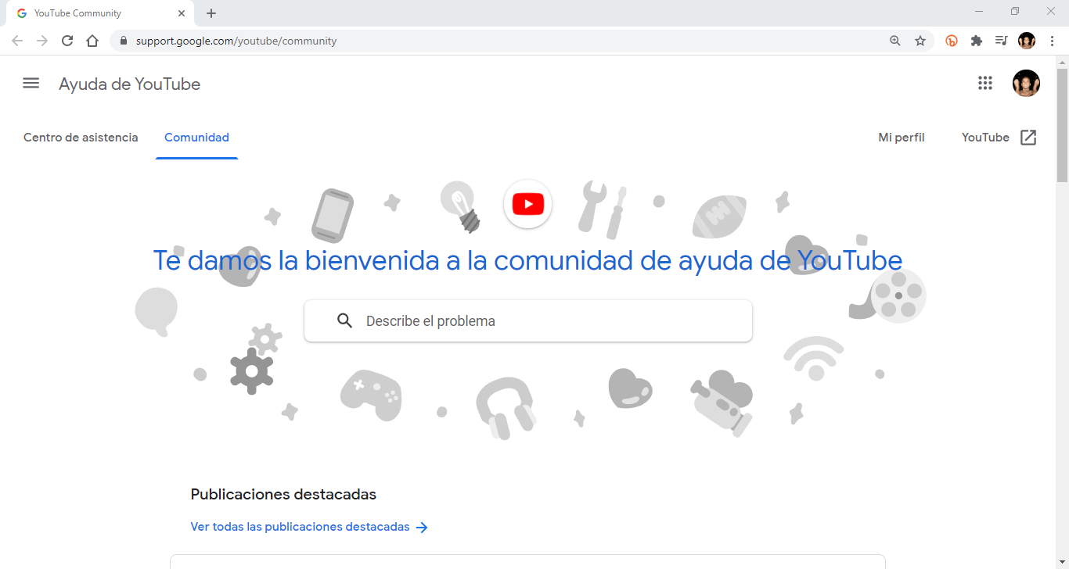Close the YouTube Community tab
The width and height of the screenshot is (1069, 569).
click(182, 13)
